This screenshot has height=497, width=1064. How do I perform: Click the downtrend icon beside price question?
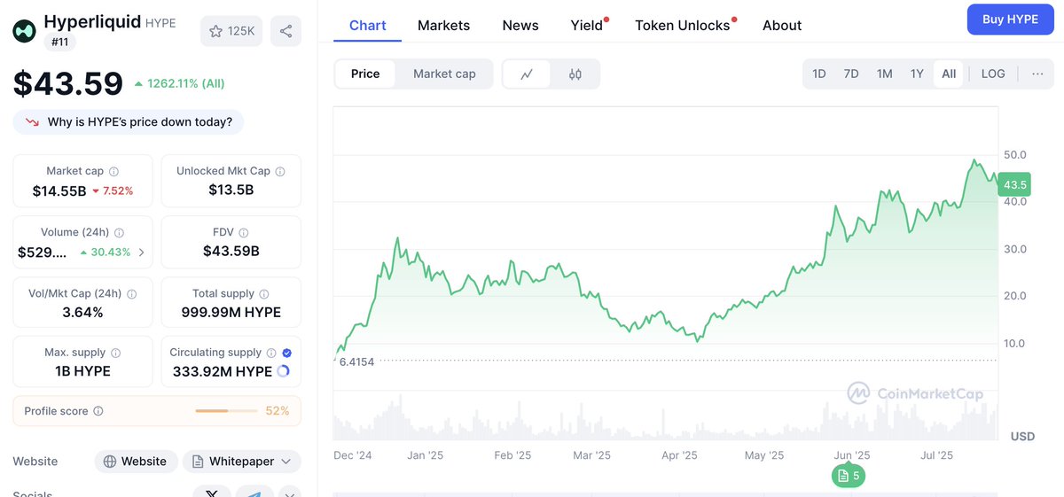(32, 122)
